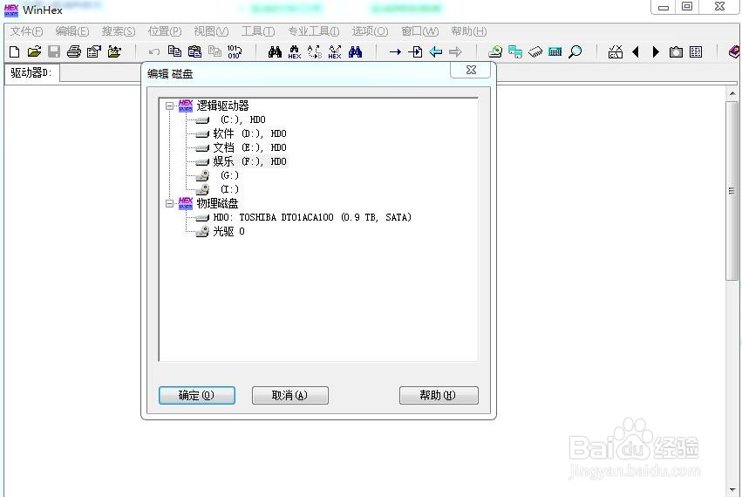Click the Replace Hex Values icon
Screen dimensions: 742x497
(x=335, y=51)
